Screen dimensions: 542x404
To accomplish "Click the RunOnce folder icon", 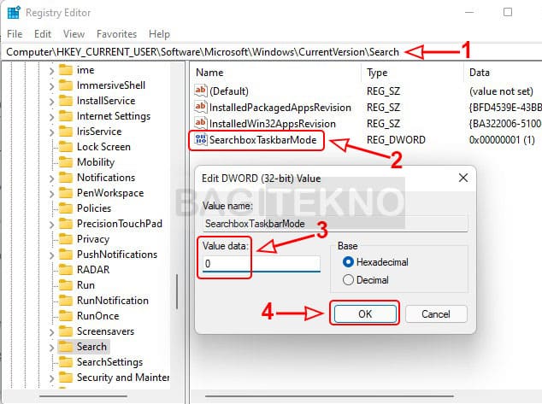I will coord(65,316).
